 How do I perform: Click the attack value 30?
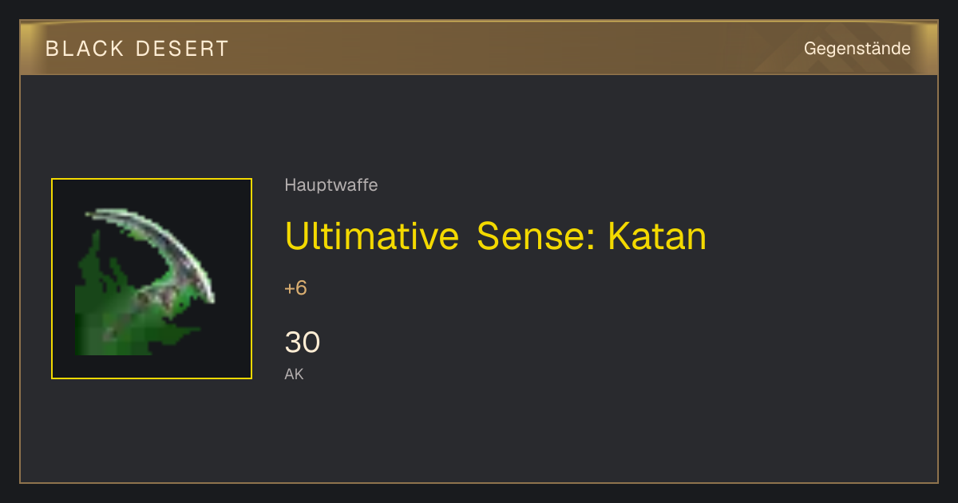[303, 343]
